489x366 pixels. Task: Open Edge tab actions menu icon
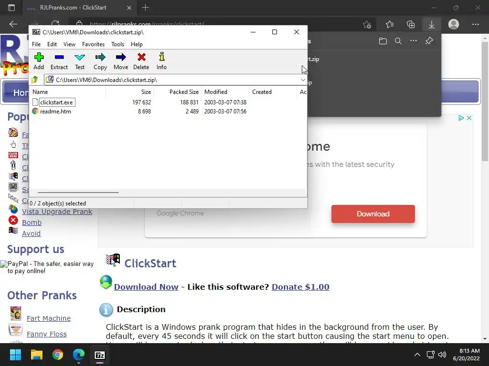pyautogui.click(x=11, y=8)
